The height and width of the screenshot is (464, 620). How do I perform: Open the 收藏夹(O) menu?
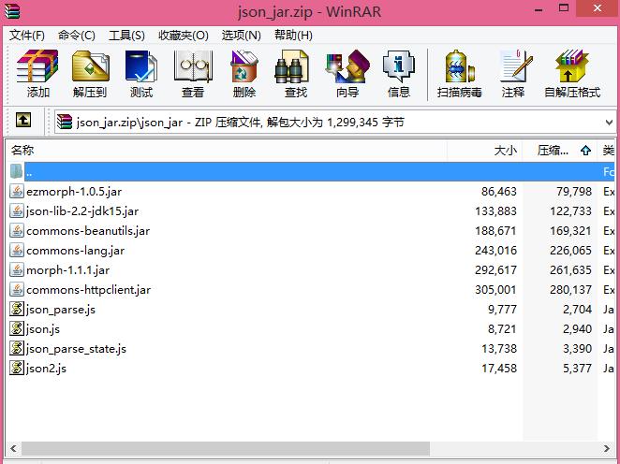(183, 36)
